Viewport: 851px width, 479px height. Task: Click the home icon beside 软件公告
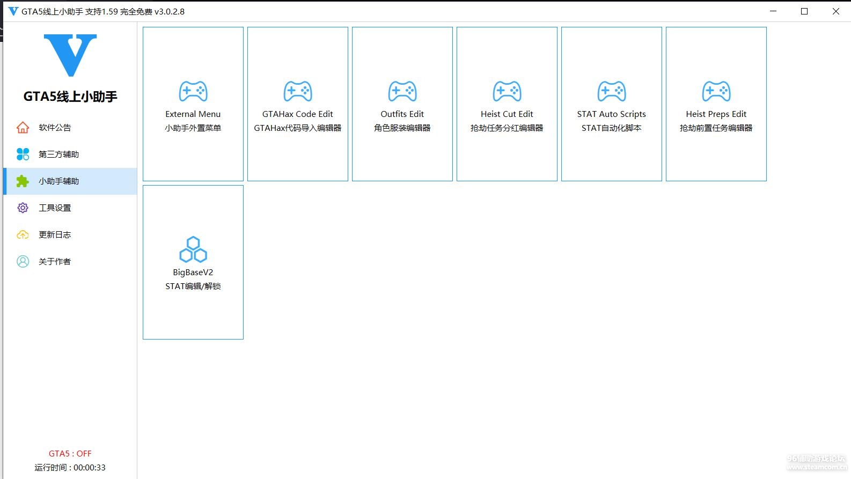point(23,128)
